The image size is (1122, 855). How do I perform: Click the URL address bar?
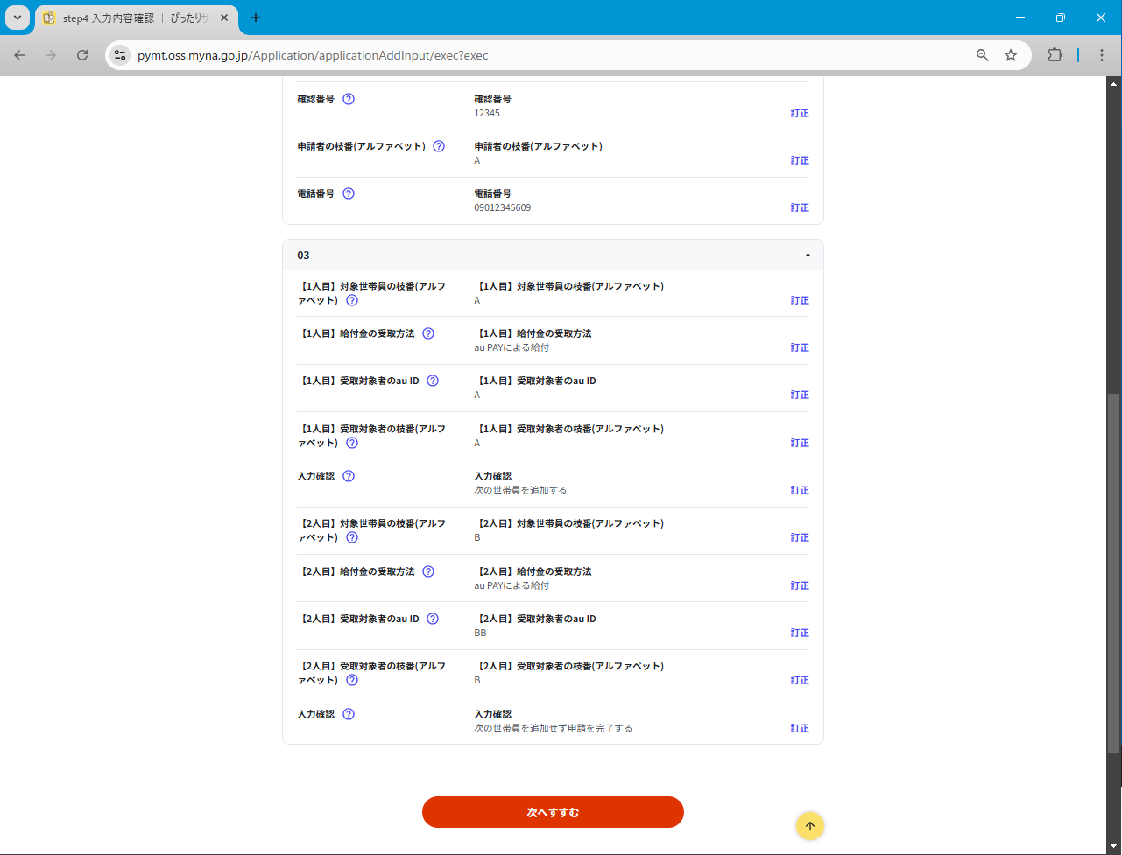coord(543,55)
